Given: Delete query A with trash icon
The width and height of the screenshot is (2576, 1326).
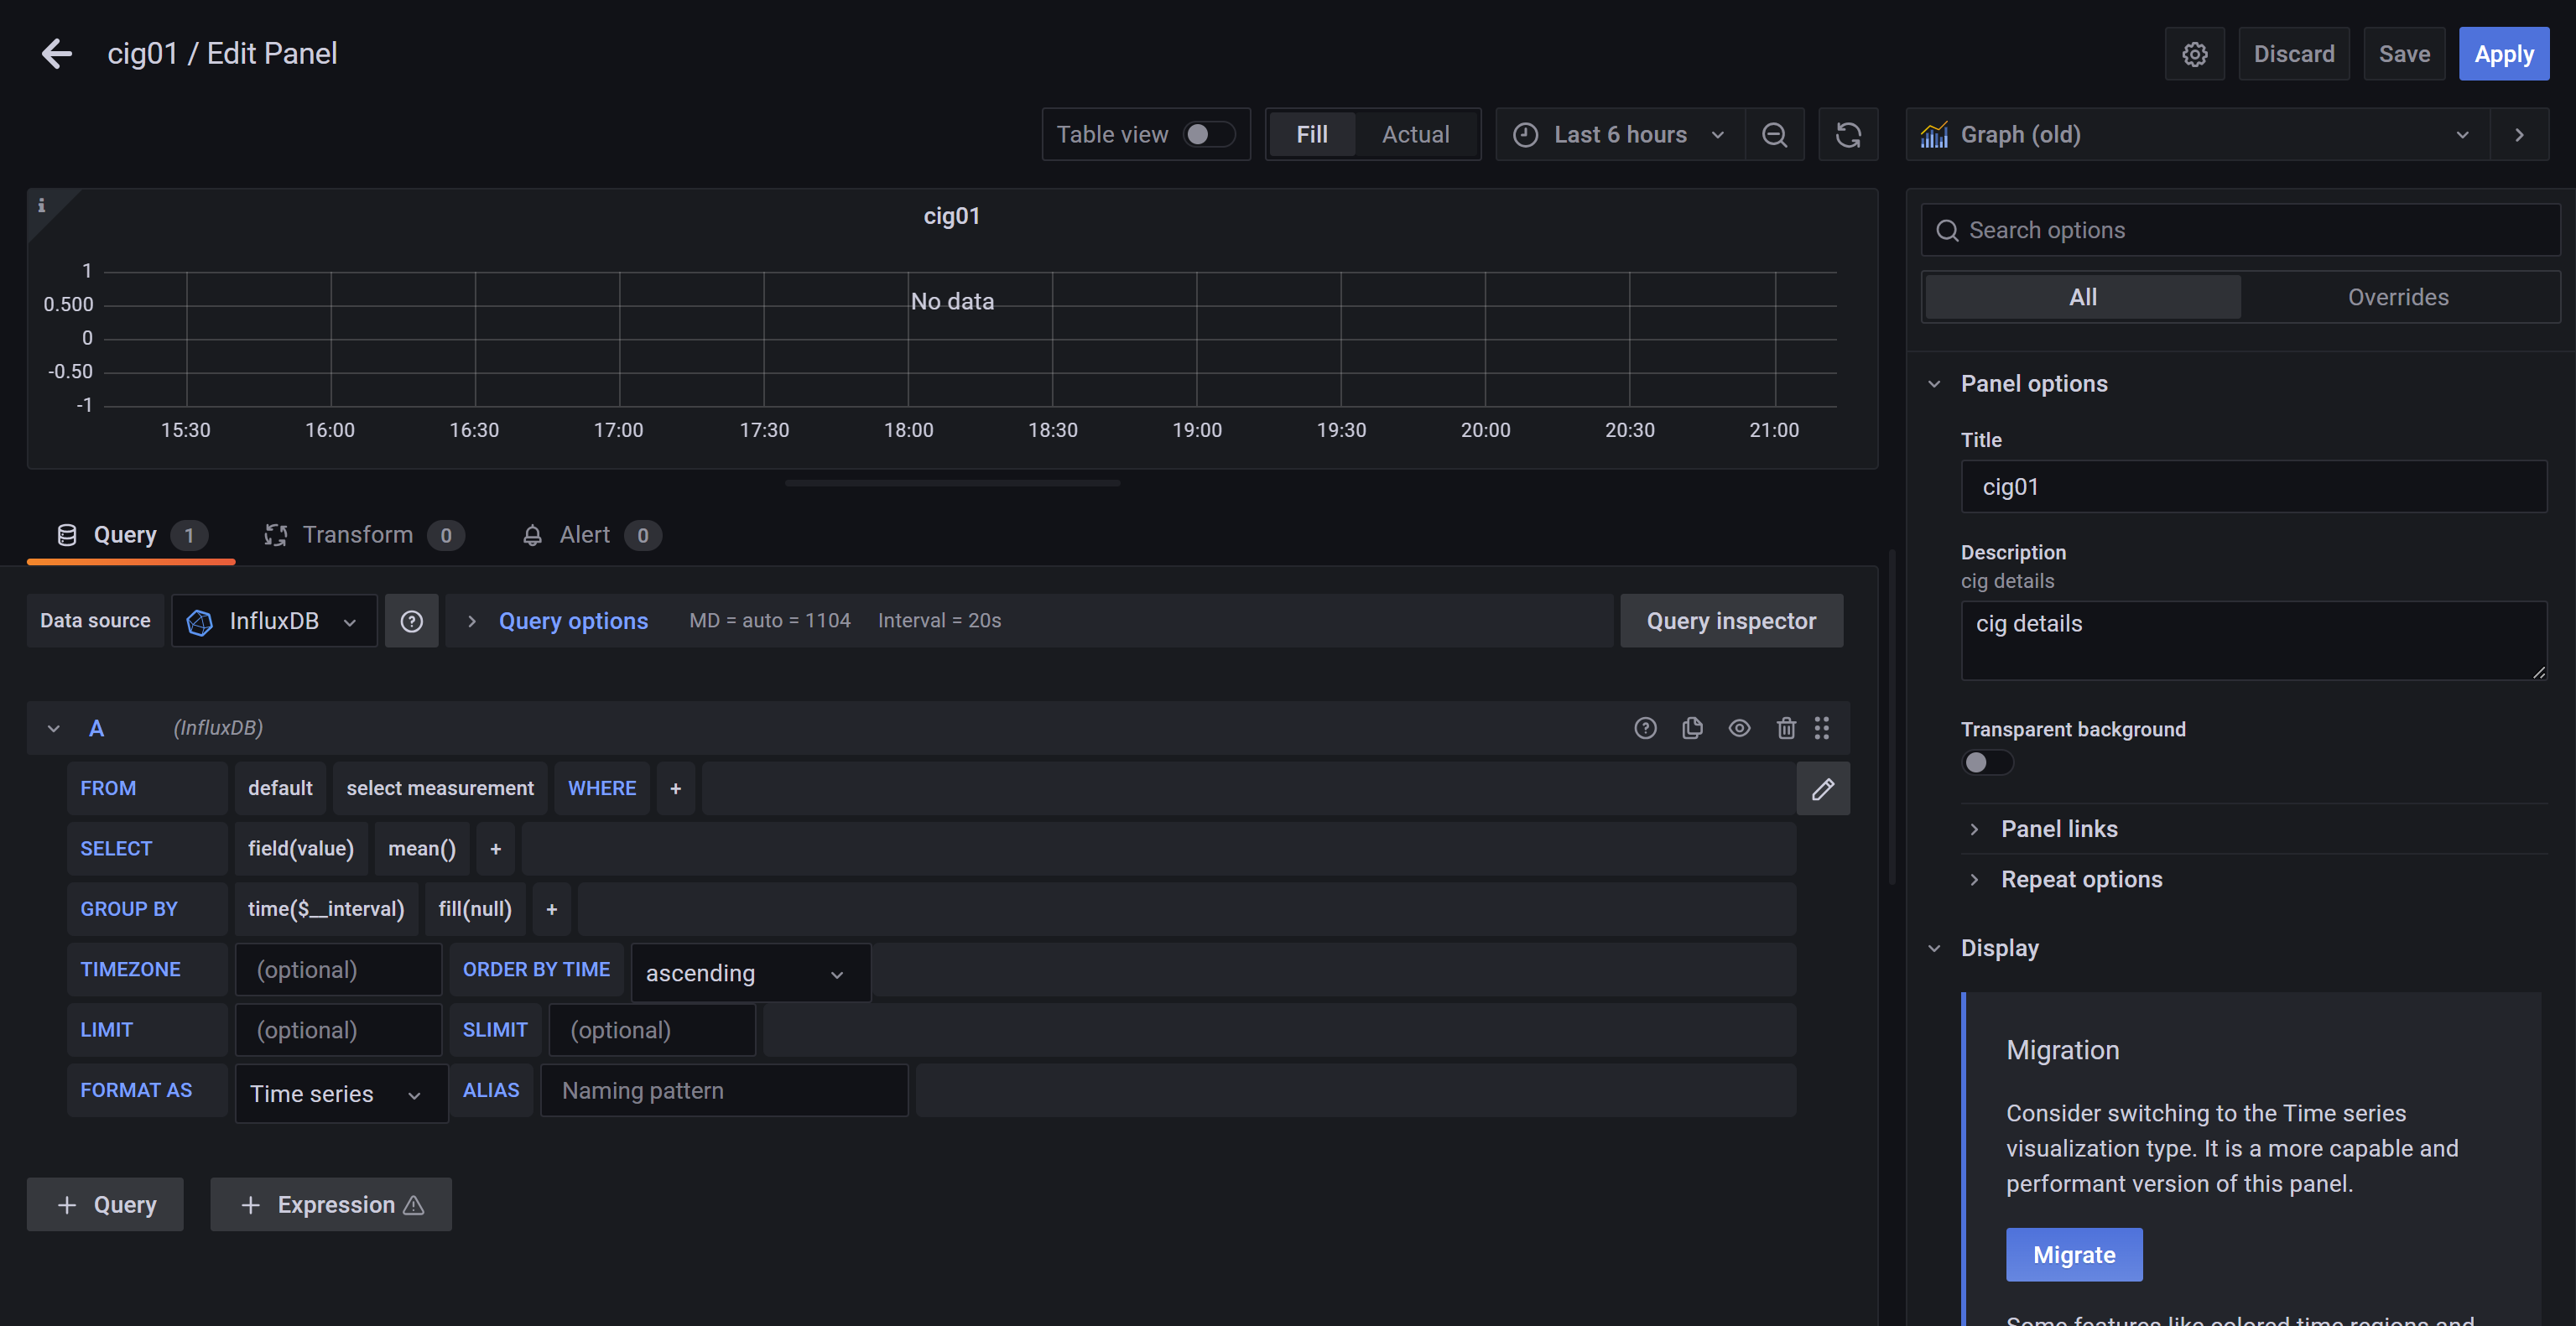Looking at the screenshot, I should tap(1786, 728).
